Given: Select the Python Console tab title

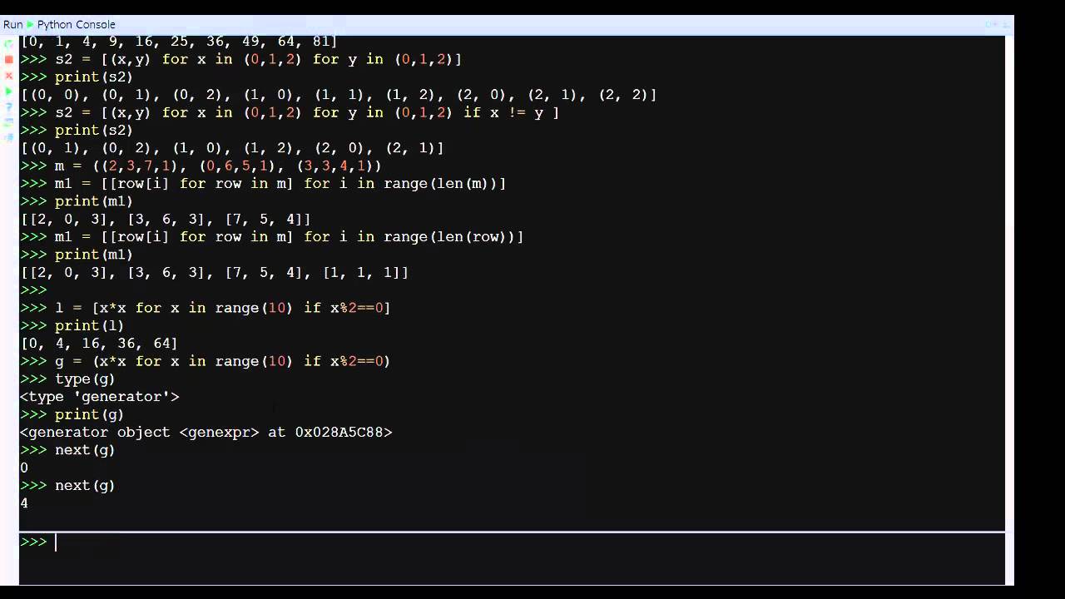Looking at the screenshot, I should pyautogui.click(x=77, y=24).
